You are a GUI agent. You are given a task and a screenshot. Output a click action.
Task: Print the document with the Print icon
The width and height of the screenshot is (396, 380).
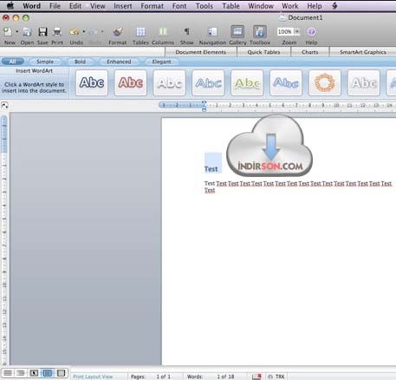[57, 32]
